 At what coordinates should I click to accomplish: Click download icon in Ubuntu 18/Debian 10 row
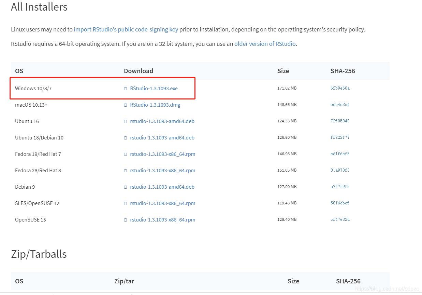click(126, 138)
